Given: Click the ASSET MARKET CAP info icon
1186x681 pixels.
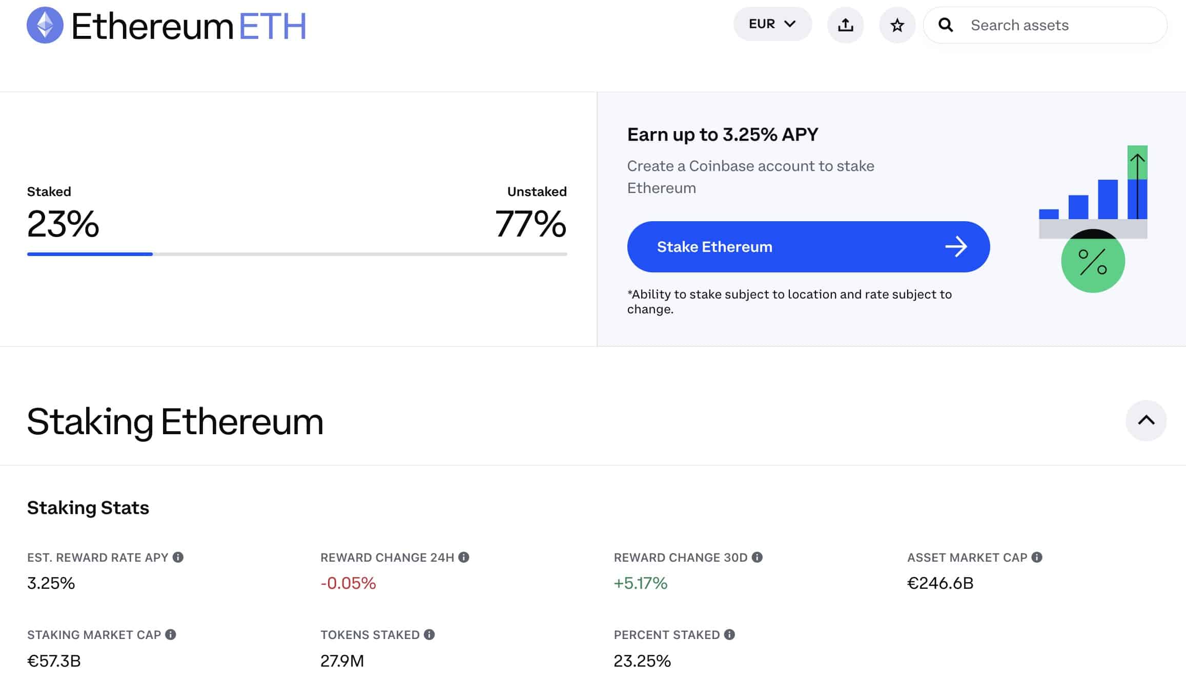Looking at the screenshot, I should point(1038,557).
